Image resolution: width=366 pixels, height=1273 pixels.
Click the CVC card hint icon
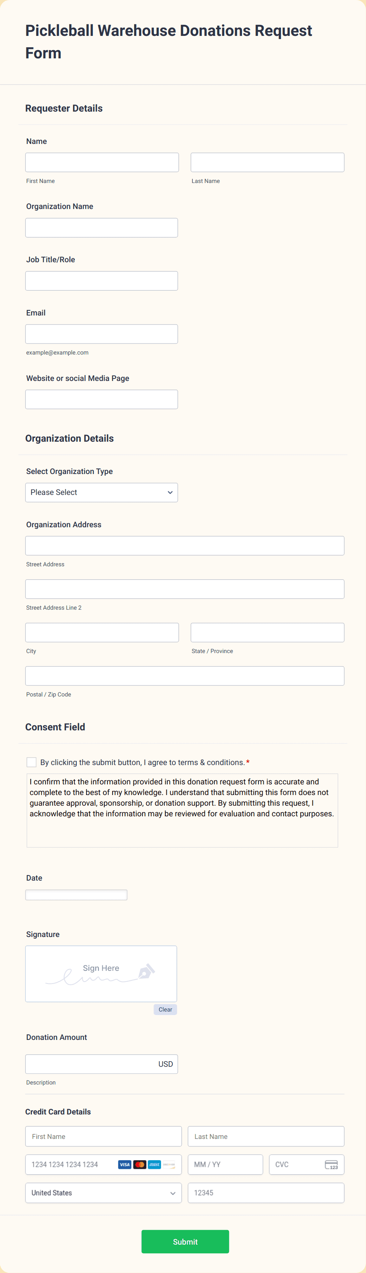pos(331,1165)
